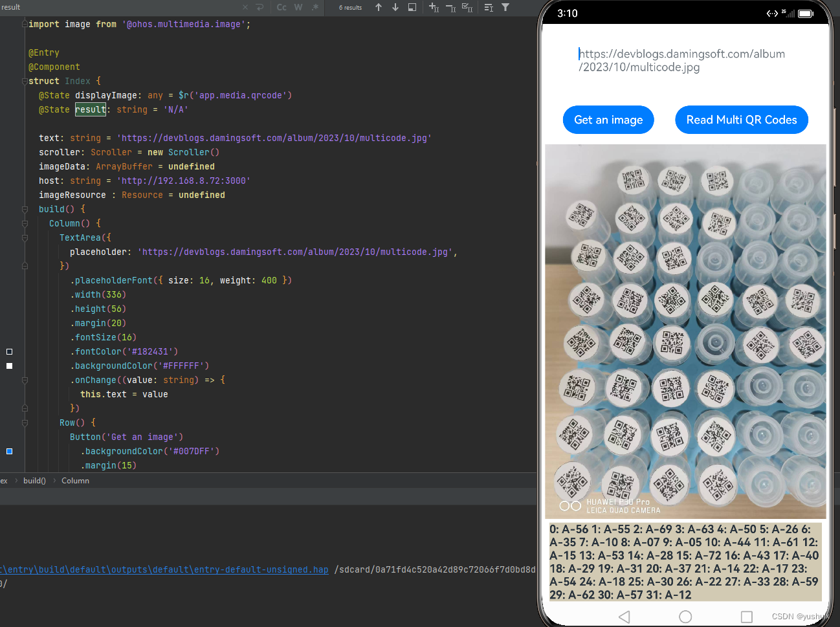Click the '@Component' decorator text
Image resolution: width=840 pixels, height=627 pixels.
pyautogui.click(x=54, y=67)
